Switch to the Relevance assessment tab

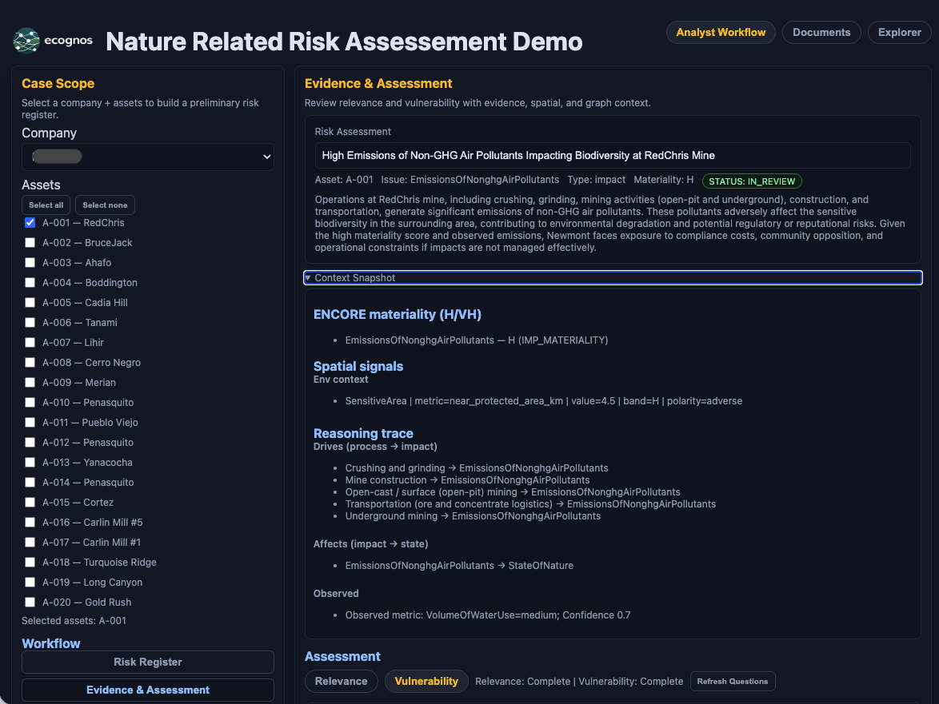coord(342,682)
